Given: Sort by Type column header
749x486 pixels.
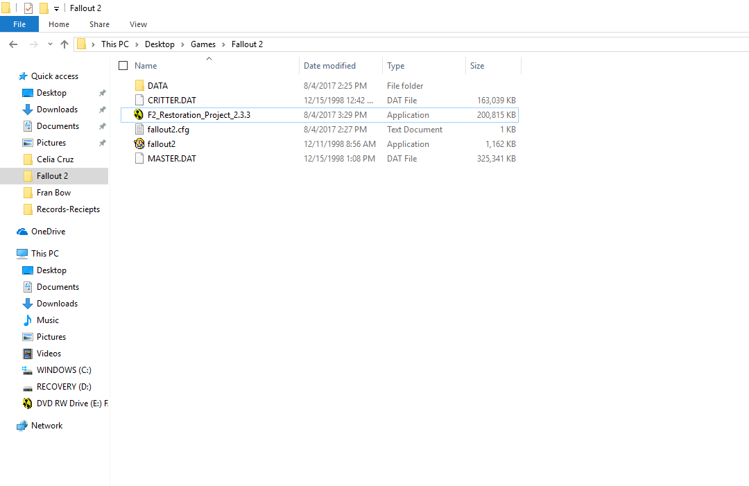Looking at the screenshot, I should tap(395, 66).
